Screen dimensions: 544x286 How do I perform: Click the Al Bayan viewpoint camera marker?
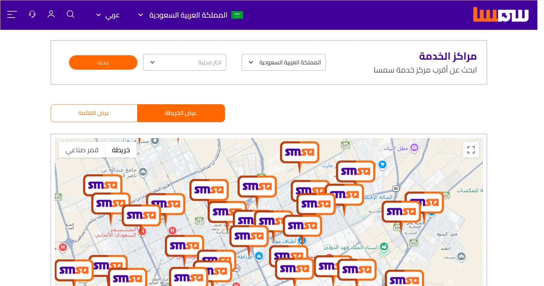click(x=414, y=147)
